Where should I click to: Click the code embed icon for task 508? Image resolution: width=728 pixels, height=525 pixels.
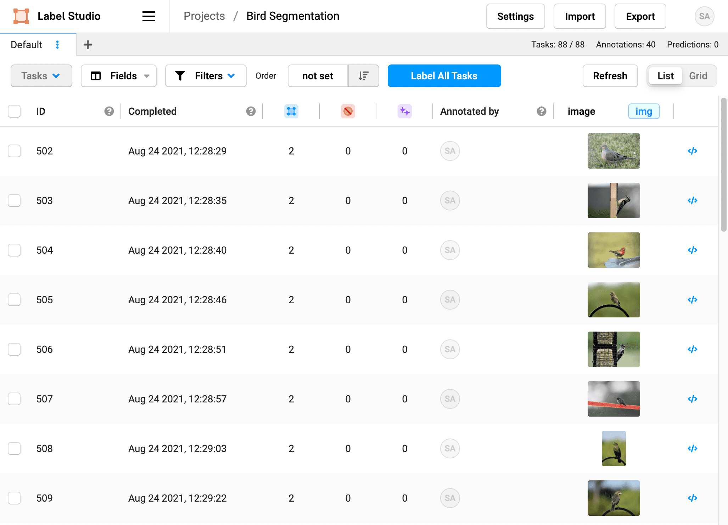point(693,448)
